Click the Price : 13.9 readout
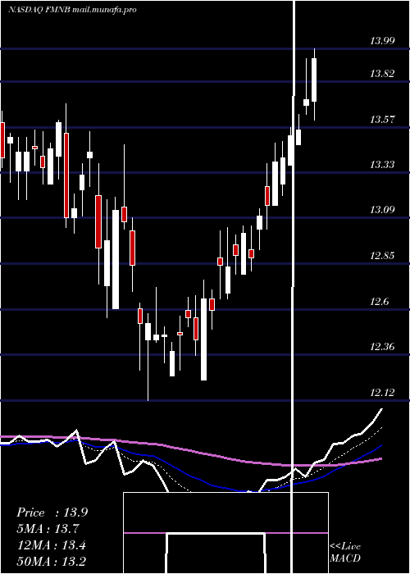410x574 pixels. pos(52,512)
